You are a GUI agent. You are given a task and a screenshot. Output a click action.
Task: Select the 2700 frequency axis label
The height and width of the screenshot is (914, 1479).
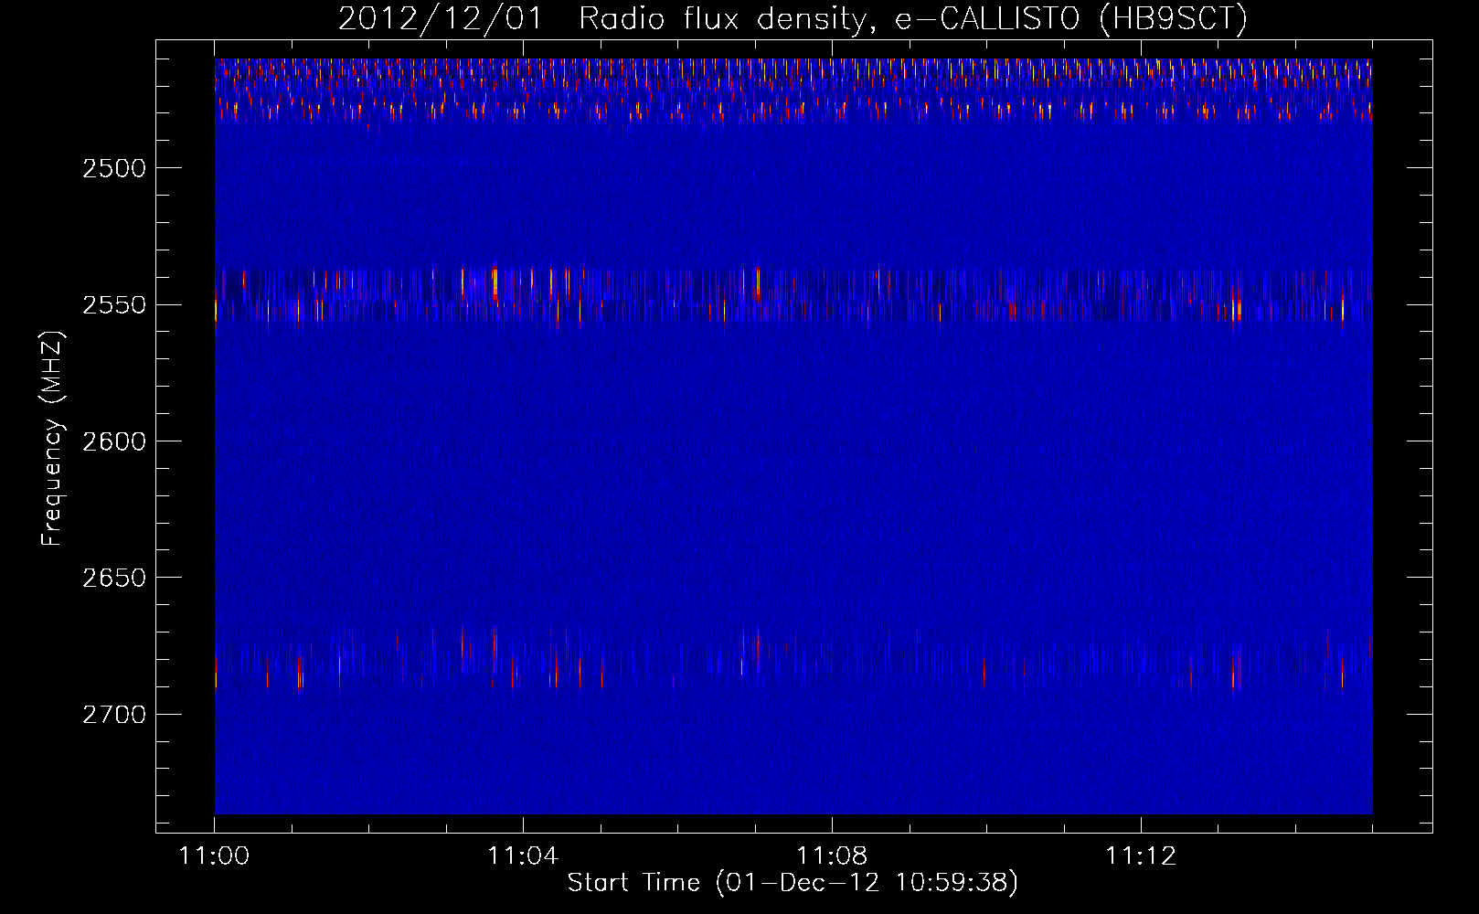tap(114, 714)
